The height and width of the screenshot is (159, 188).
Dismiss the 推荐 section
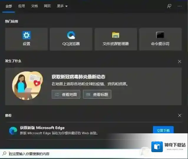click(x=179, y=115)
